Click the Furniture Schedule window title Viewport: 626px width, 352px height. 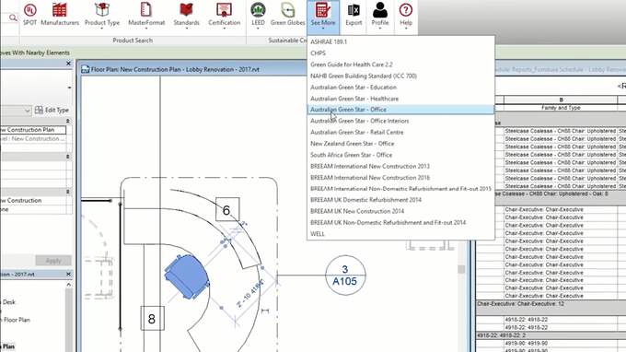(560, 69)
